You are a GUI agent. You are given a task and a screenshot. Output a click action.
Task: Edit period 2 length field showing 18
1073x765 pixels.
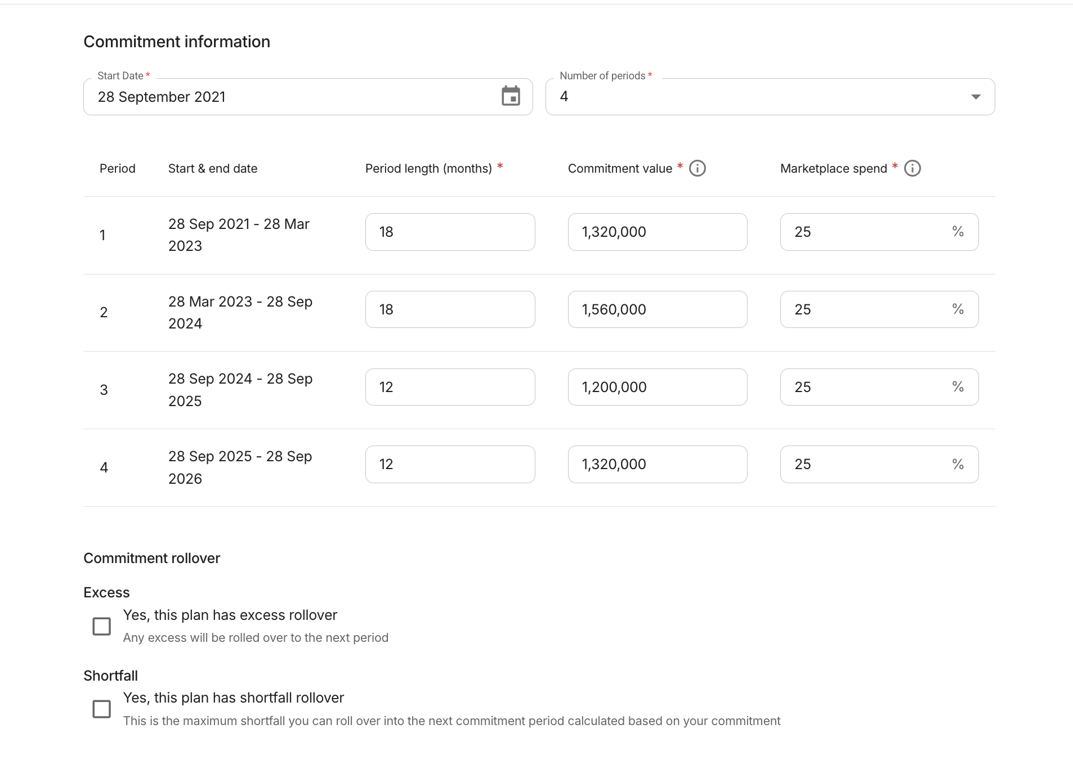[x=450, y=309]
